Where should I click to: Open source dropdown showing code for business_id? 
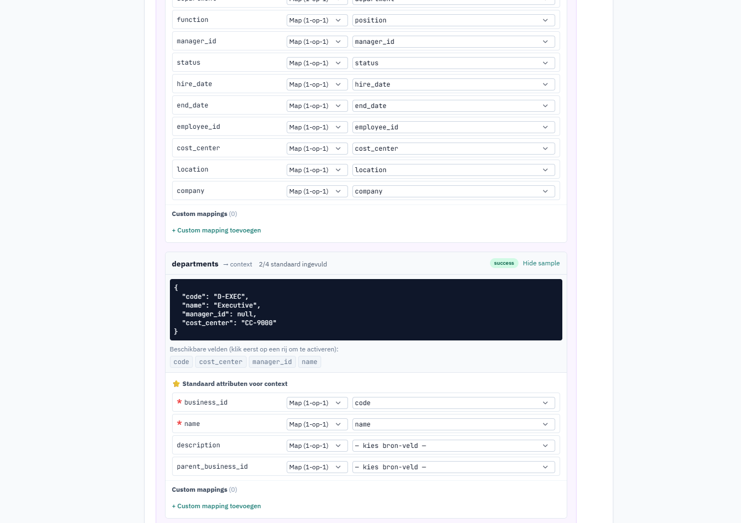[453, 403]
